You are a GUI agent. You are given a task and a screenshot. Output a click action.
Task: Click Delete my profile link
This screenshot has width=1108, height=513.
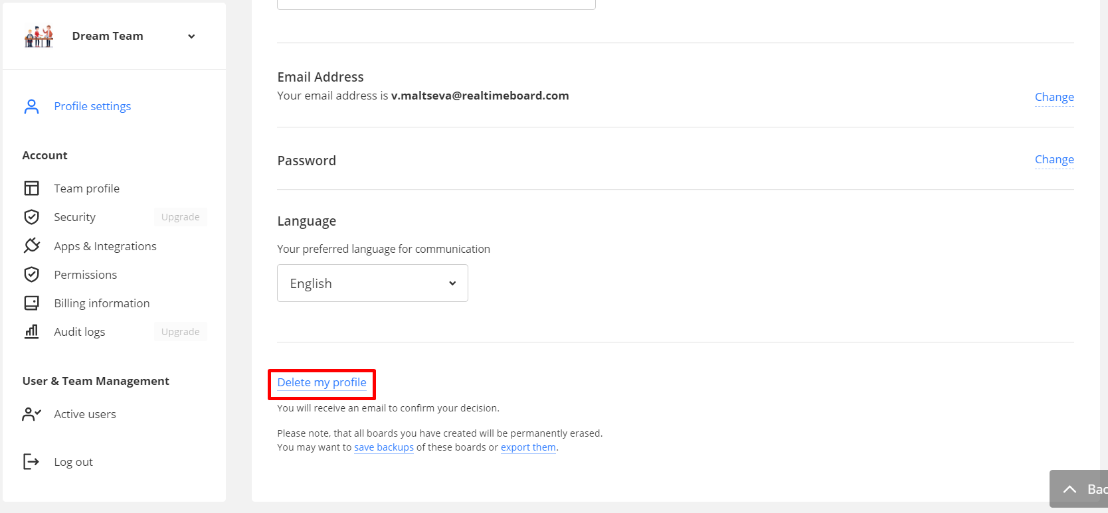coord(322,382)
